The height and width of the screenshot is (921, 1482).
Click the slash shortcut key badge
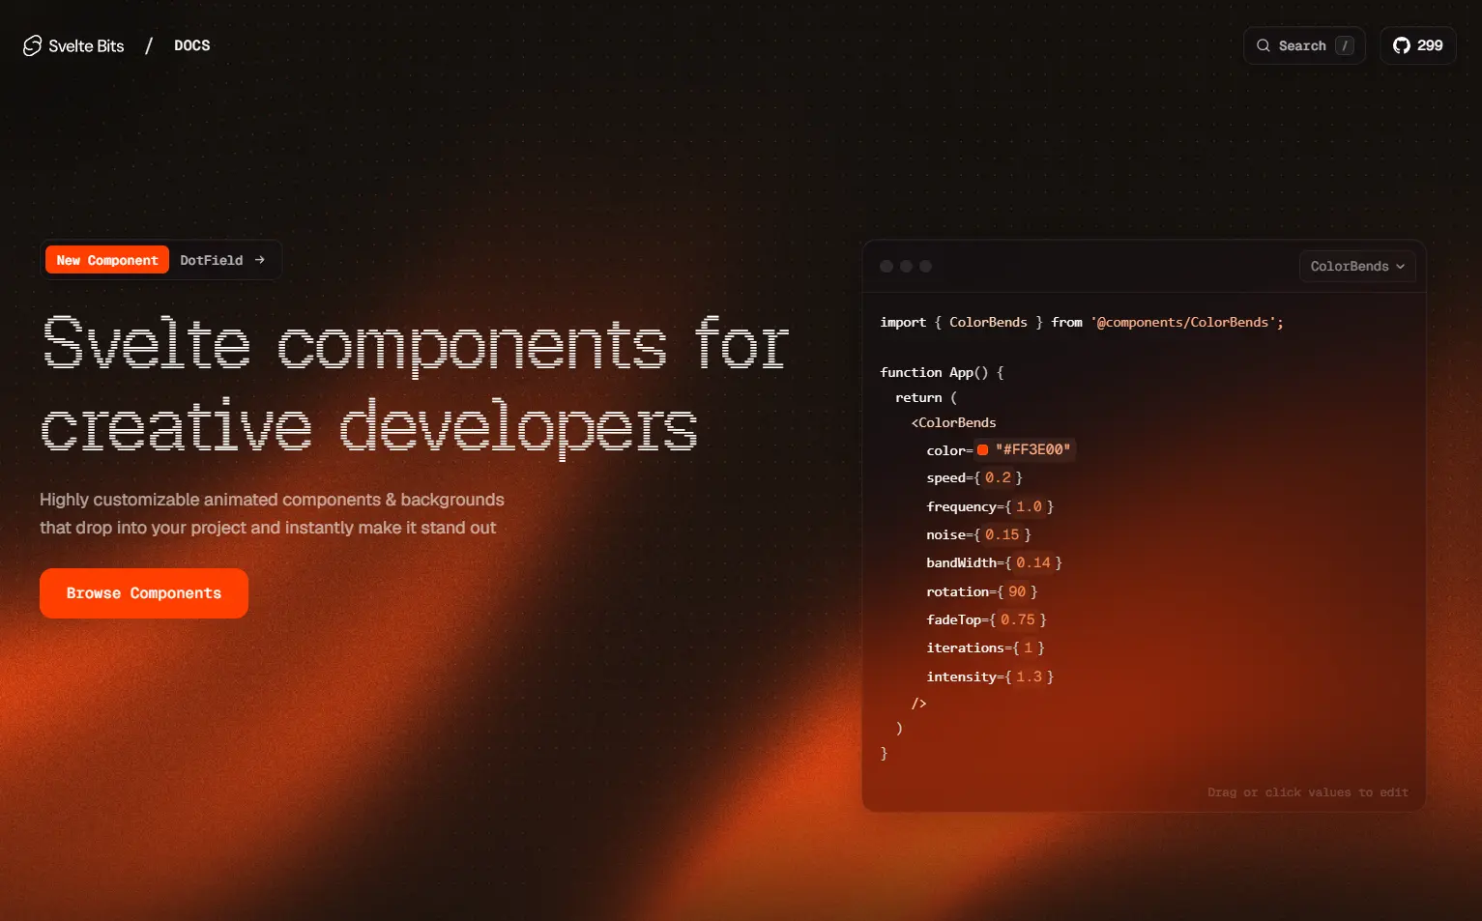pos(1345,45)
